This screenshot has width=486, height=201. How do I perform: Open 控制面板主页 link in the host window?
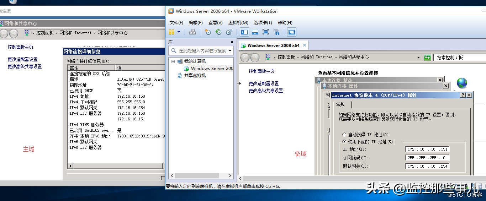tap(20, 47)
